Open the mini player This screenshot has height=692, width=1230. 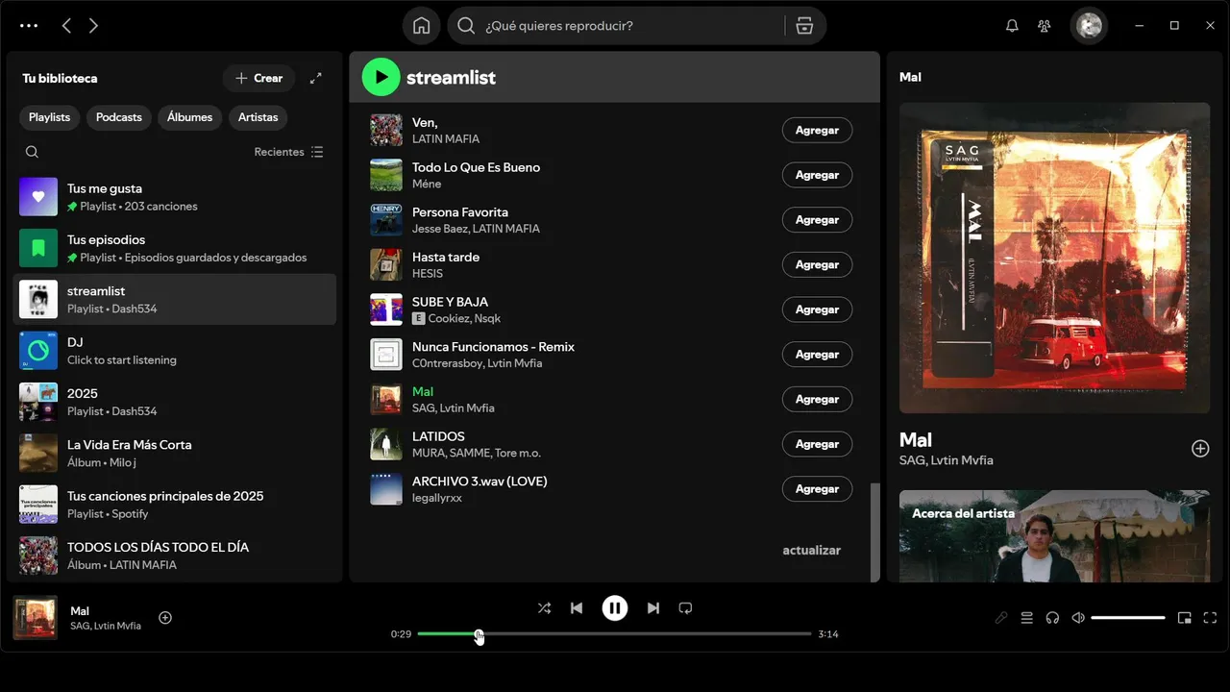click(x=1185, y=618)
